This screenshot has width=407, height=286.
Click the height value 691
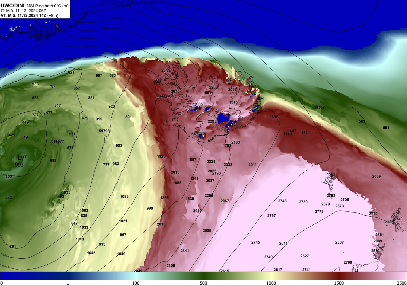pyautogui.click(x=386, y=128)
